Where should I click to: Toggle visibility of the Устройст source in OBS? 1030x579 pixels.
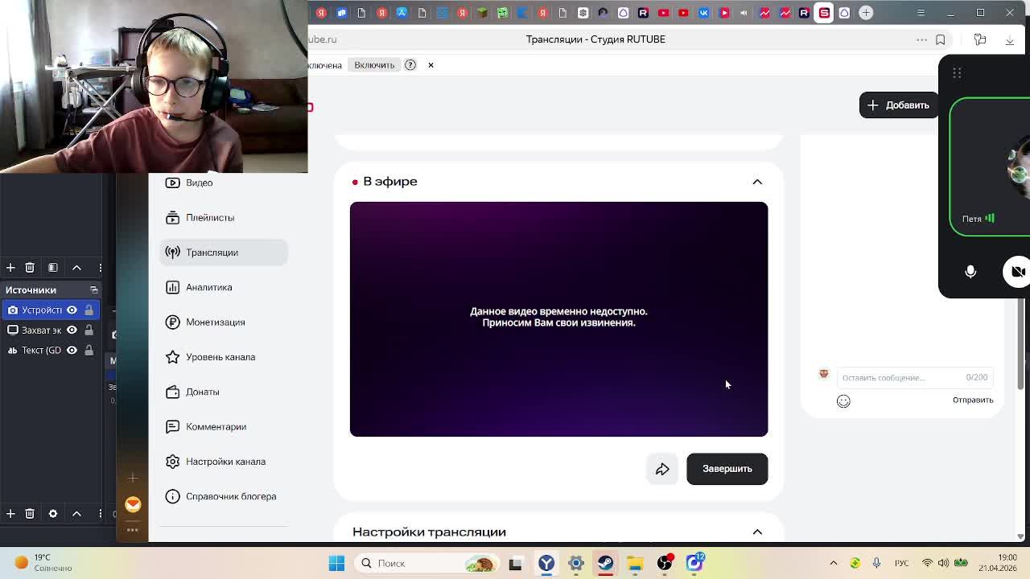72,310
